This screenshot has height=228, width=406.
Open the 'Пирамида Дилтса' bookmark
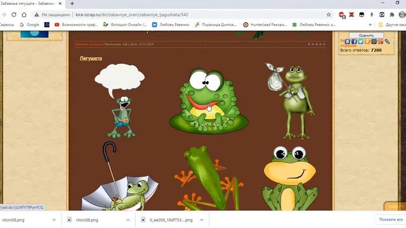pyautogui.click(x=216, y=25)
